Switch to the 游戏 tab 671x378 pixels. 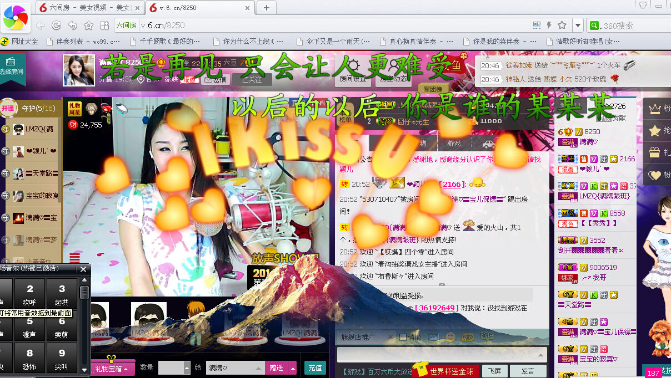tap(454, 143)
